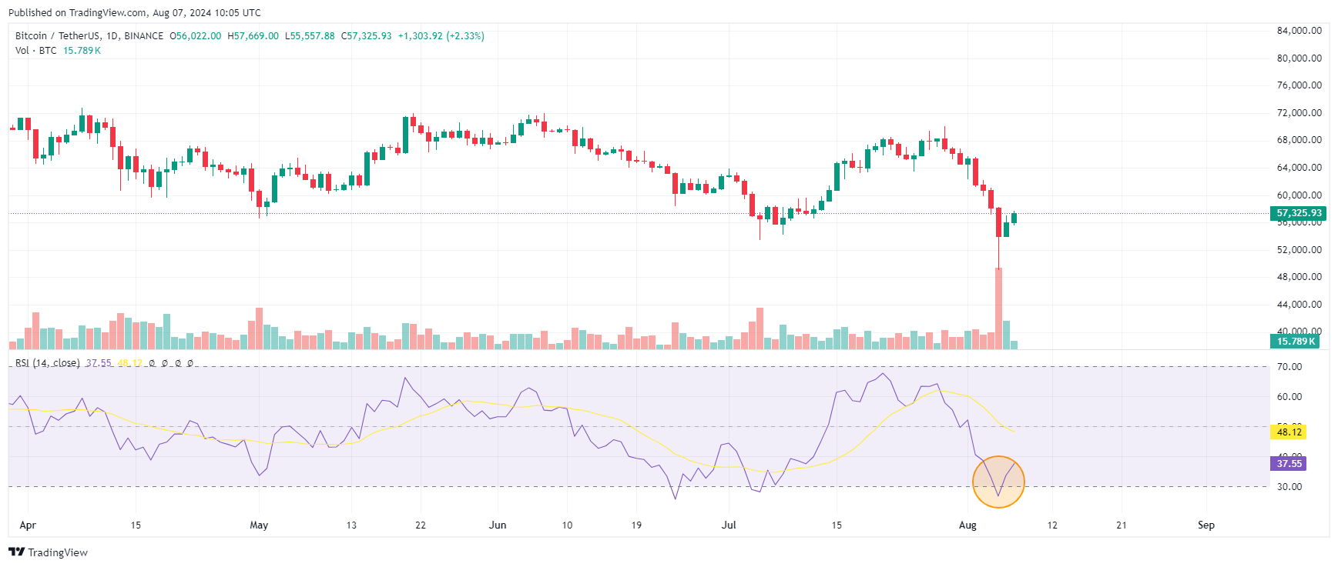This screenshot has width=1338, height=567.
Task: Click the 84,000.00 price axis label
Action: coord(1299,31)
